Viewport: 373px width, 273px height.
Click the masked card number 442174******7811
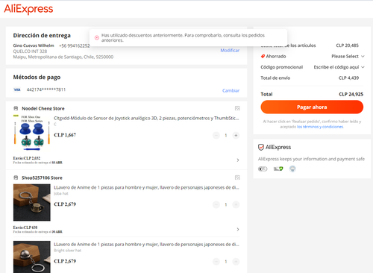tap(46, 90)
